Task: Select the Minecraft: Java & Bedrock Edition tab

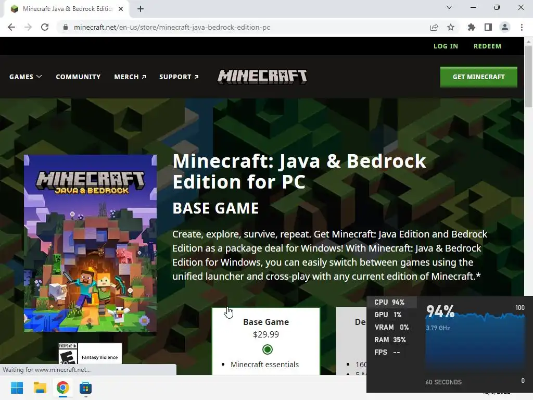Action: click(x=67, y=9)
